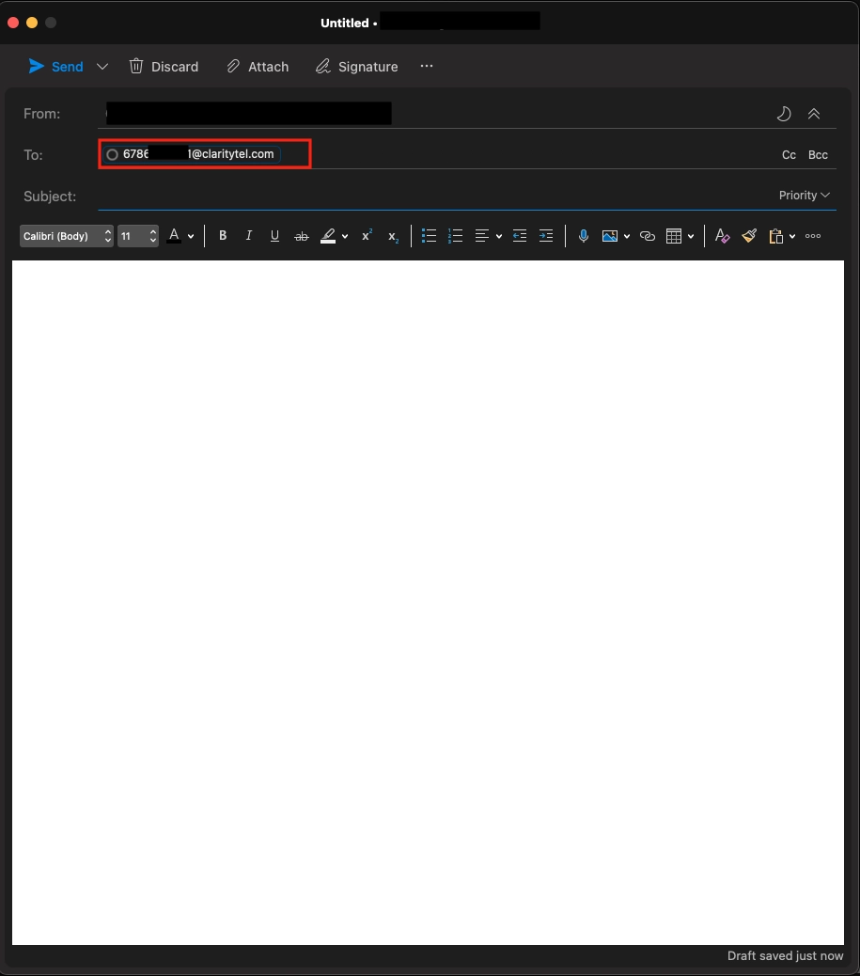Image resolution: width=860 pixels, height=976 pixels.
Task: Open the font size 11 selector
Action: coord(138,236)
